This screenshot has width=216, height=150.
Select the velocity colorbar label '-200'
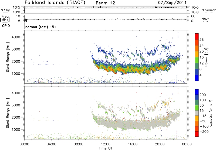204,132
